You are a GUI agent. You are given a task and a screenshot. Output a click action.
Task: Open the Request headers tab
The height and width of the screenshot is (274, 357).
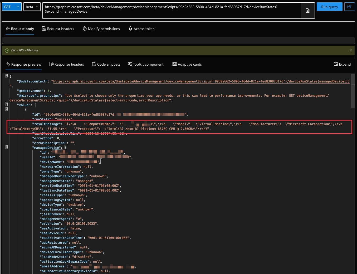point(58,29)
